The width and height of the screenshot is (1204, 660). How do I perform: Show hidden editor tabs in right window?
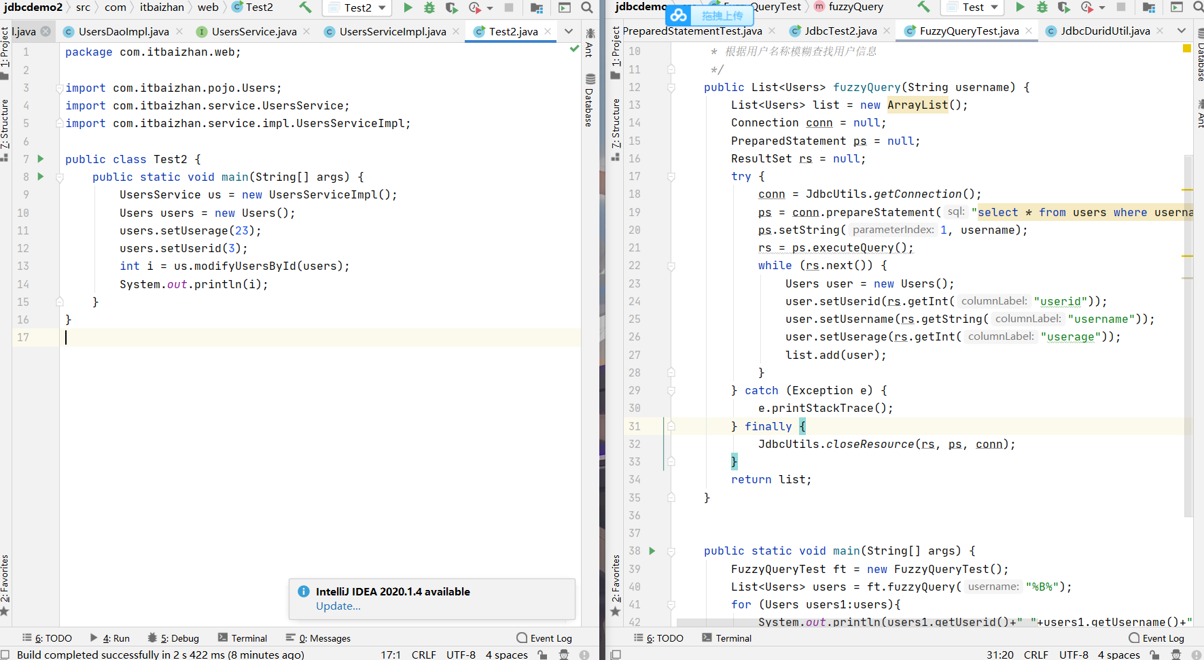tap(1182, 31)
